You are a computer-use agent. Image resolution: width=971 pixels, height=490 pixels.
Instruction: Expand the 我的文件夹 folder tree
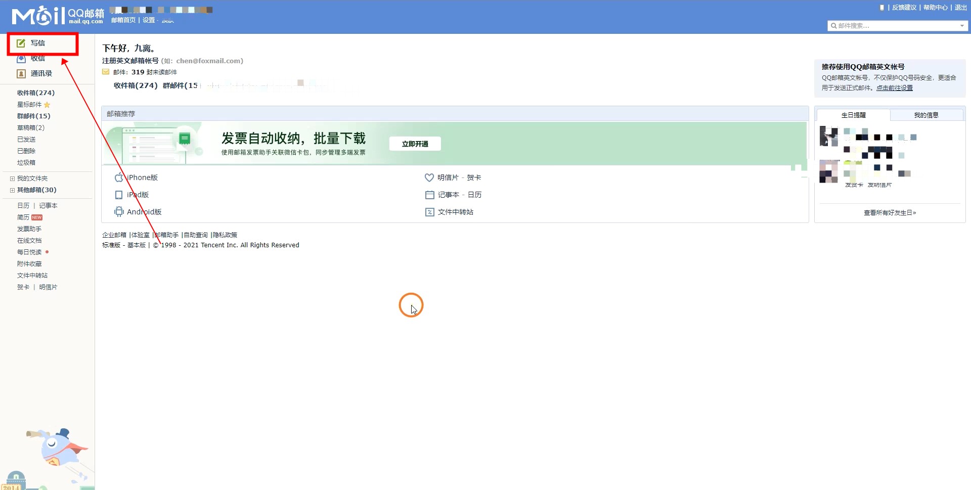(12, 179)
